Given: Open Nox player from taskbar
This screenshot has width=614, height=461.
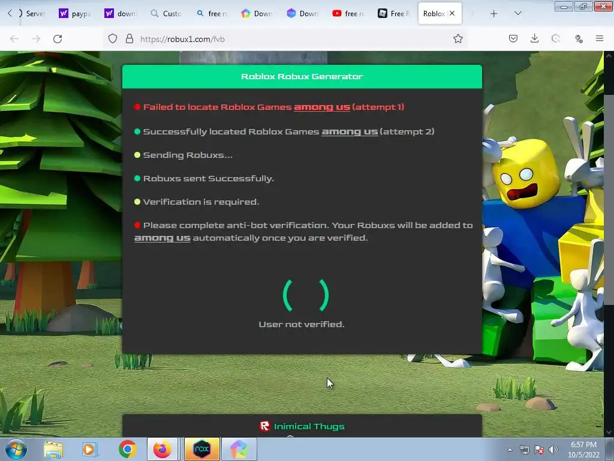Looking at the screenshot, I should coord(202,449).
